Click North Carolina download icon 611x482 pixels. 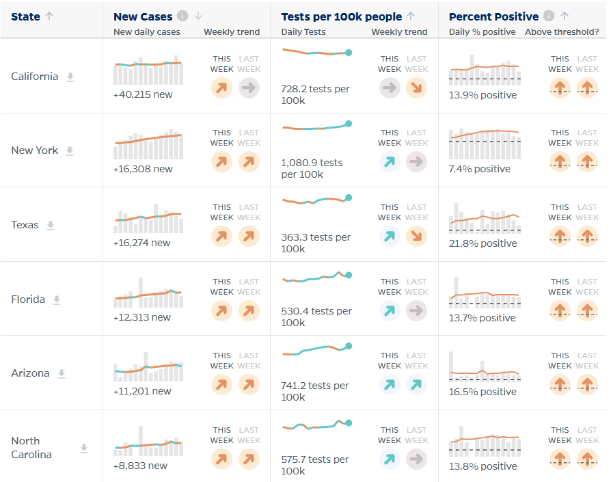tap(84, 448)
